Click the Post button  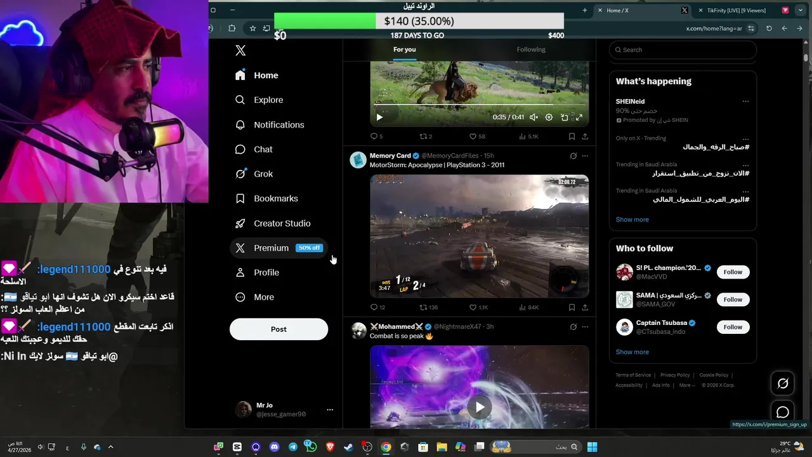[278, 329]
